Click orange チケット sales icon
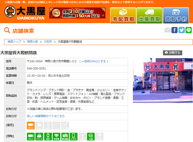Viewport: 193px width, 142px height. pyautogui.click(x=31, y=126)
